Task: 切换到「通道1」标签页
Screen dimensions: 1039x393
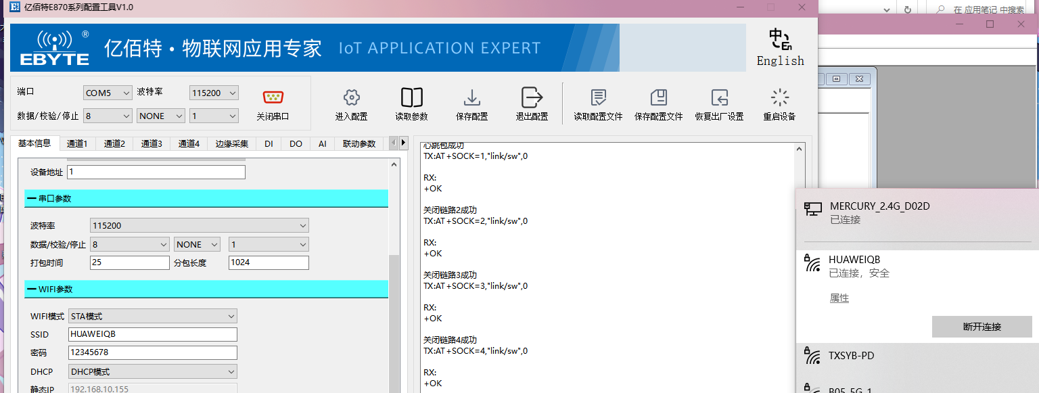Action: pyautogui.click(x=77, y=143)
